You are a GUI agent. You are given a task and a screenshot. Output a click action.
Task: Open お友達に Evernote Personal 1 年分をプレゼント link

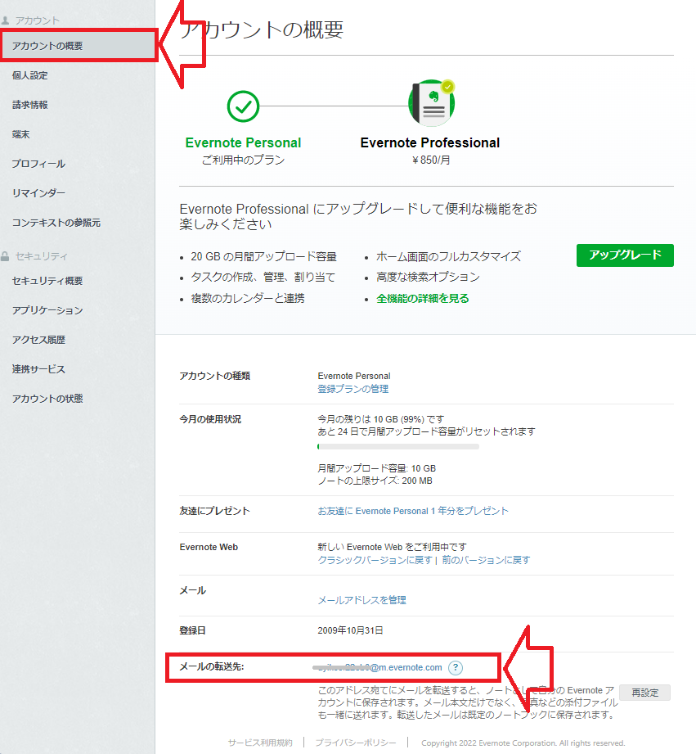point(412,511)
